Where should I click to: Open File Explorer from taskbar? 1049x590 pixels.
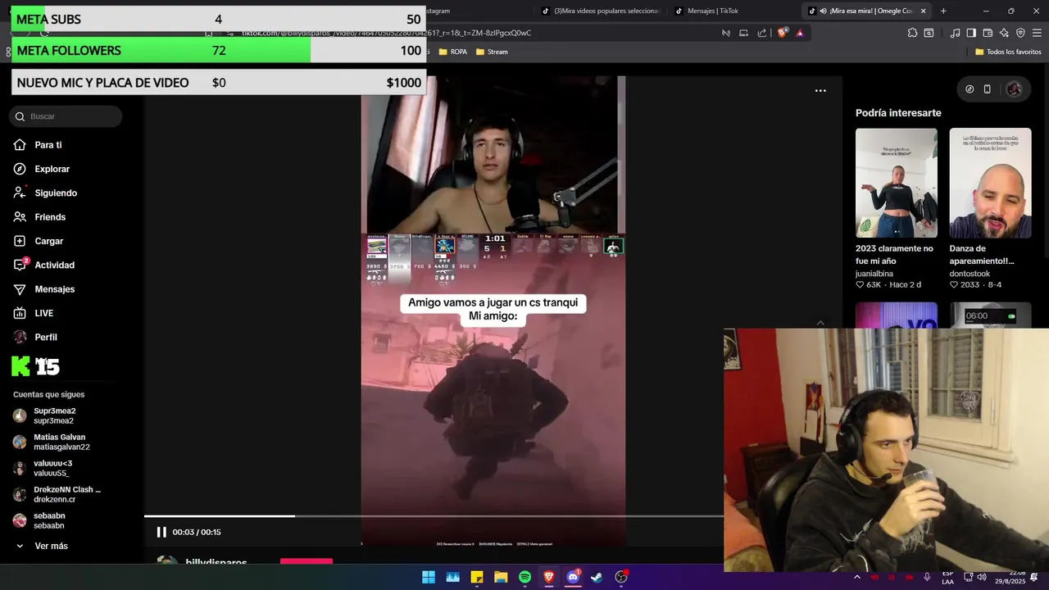pos(501,577)
